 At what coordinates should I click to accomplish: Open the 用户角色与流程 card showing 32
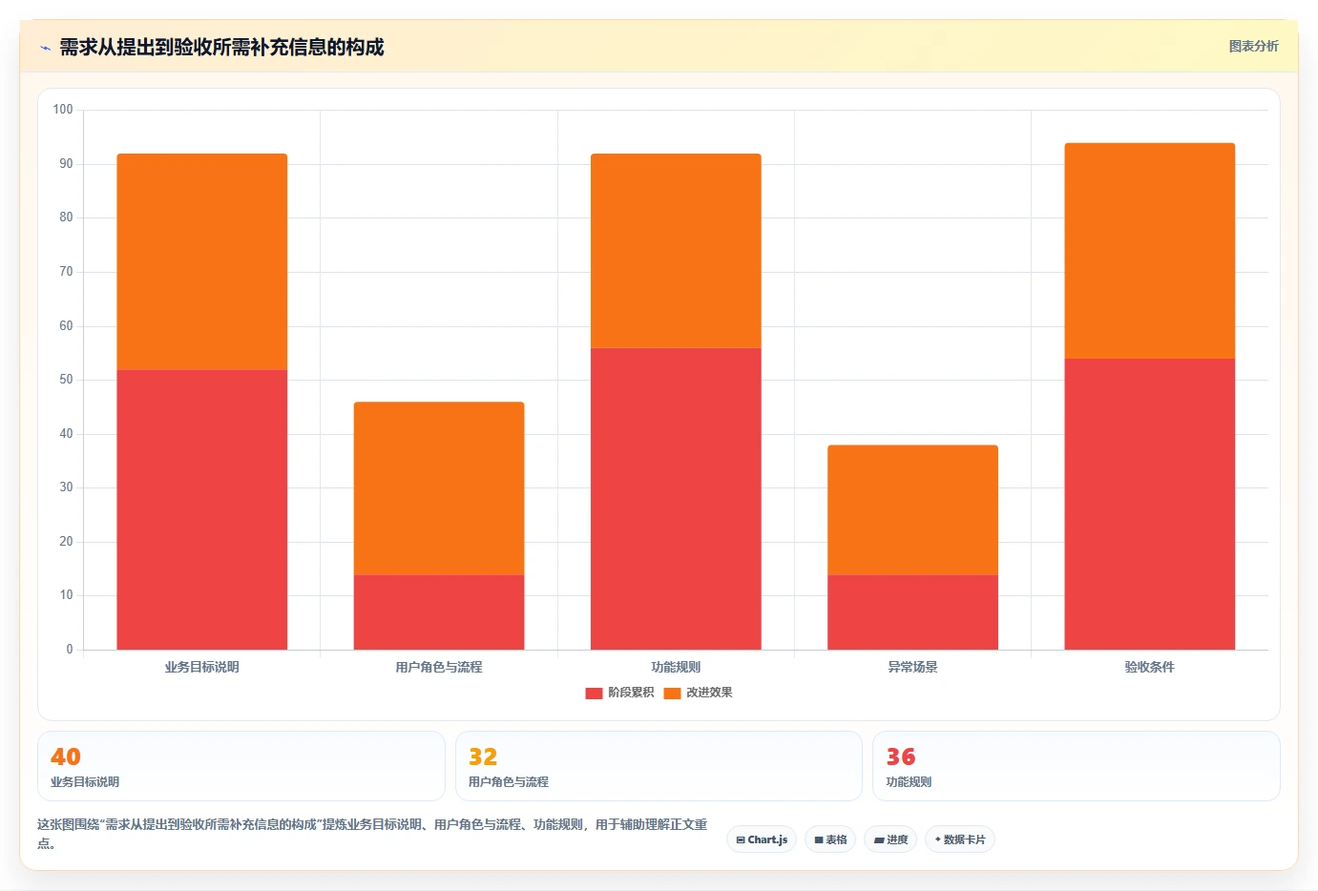[x=659, y=766]
